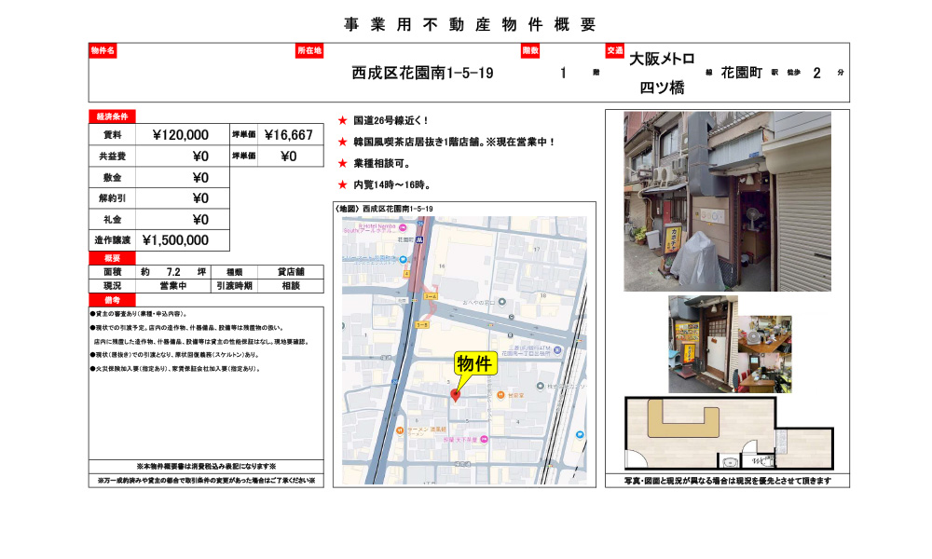
Task: Click the red 概要 section header
Action: point(113,258)
